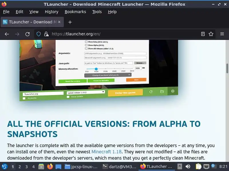Viewport: 229px width, 171px height.
Task: Open the Tools menu
Action: 97,12
